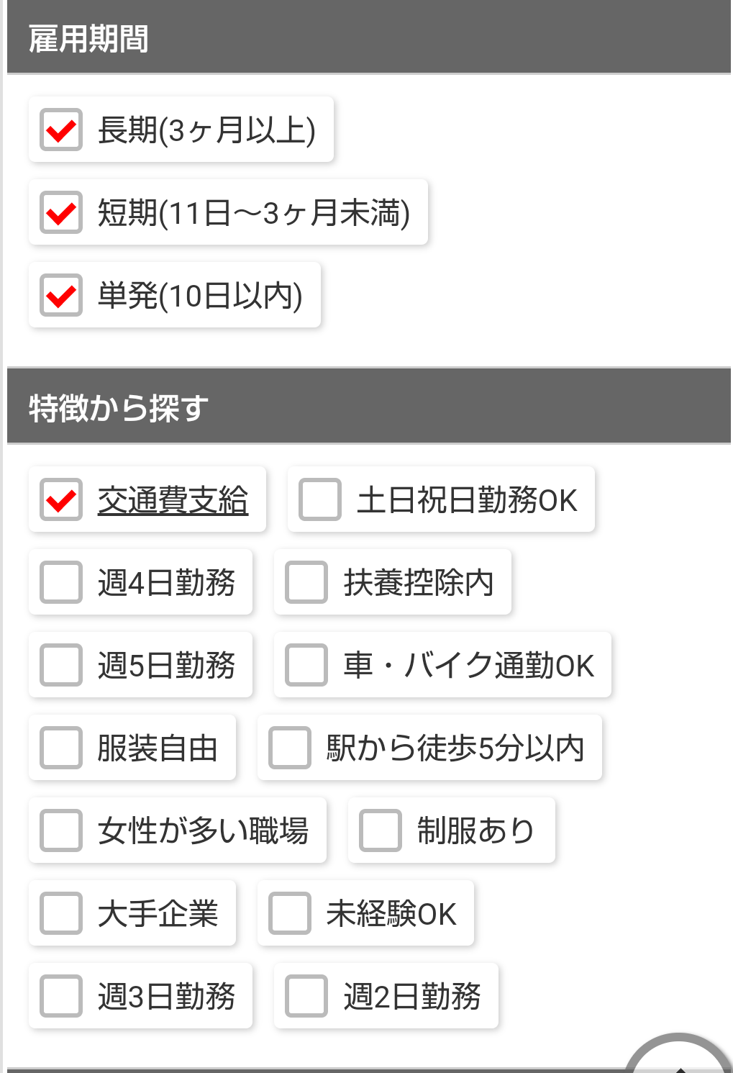733x1073 pixels.
Task: Deselect the 単発(10日以内) checkbox
Action: tap(61, 296)
